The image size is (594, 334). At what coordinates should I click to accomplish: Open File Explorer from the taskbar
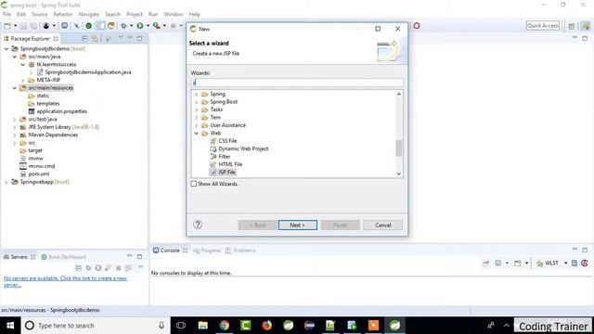pos(203,326)
